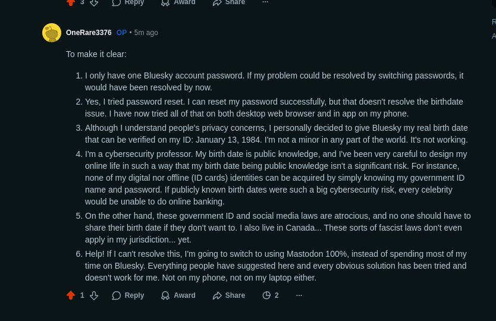Downvote the partially visible comment at top

(x=94, y=2)
